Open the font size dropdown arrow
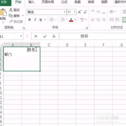 [75, 12]
